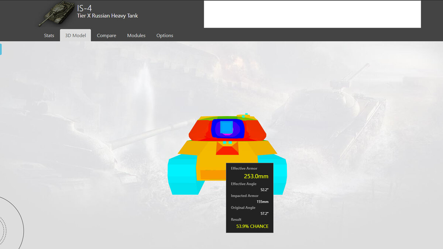Click the '155mm' impacted armor value
443x249 pixels.
pos(262,202)
